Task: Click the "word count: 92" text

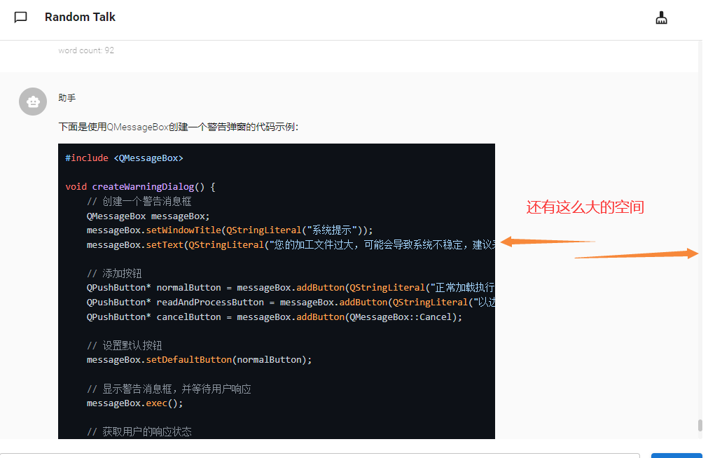Action: pos(86,50)
